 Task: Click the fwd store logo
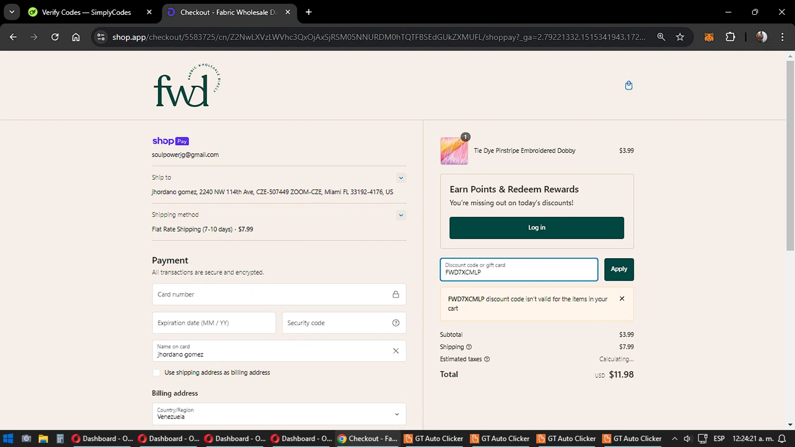pyautogui.click(x=187, y=85)
